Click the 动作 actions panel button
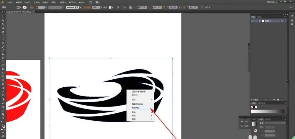 245,121
